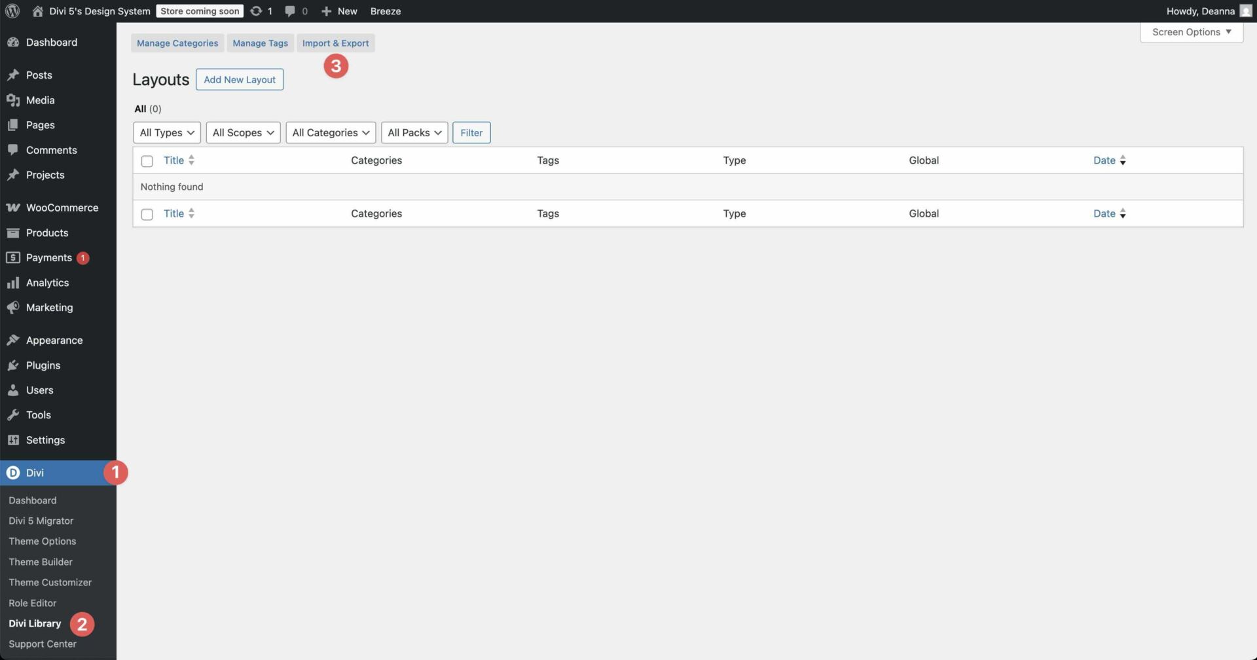Open the Appearance paintbrush icon
The height and width of the screenshot is (660, 1257).
pyautogui.click(x=14, y=340)
